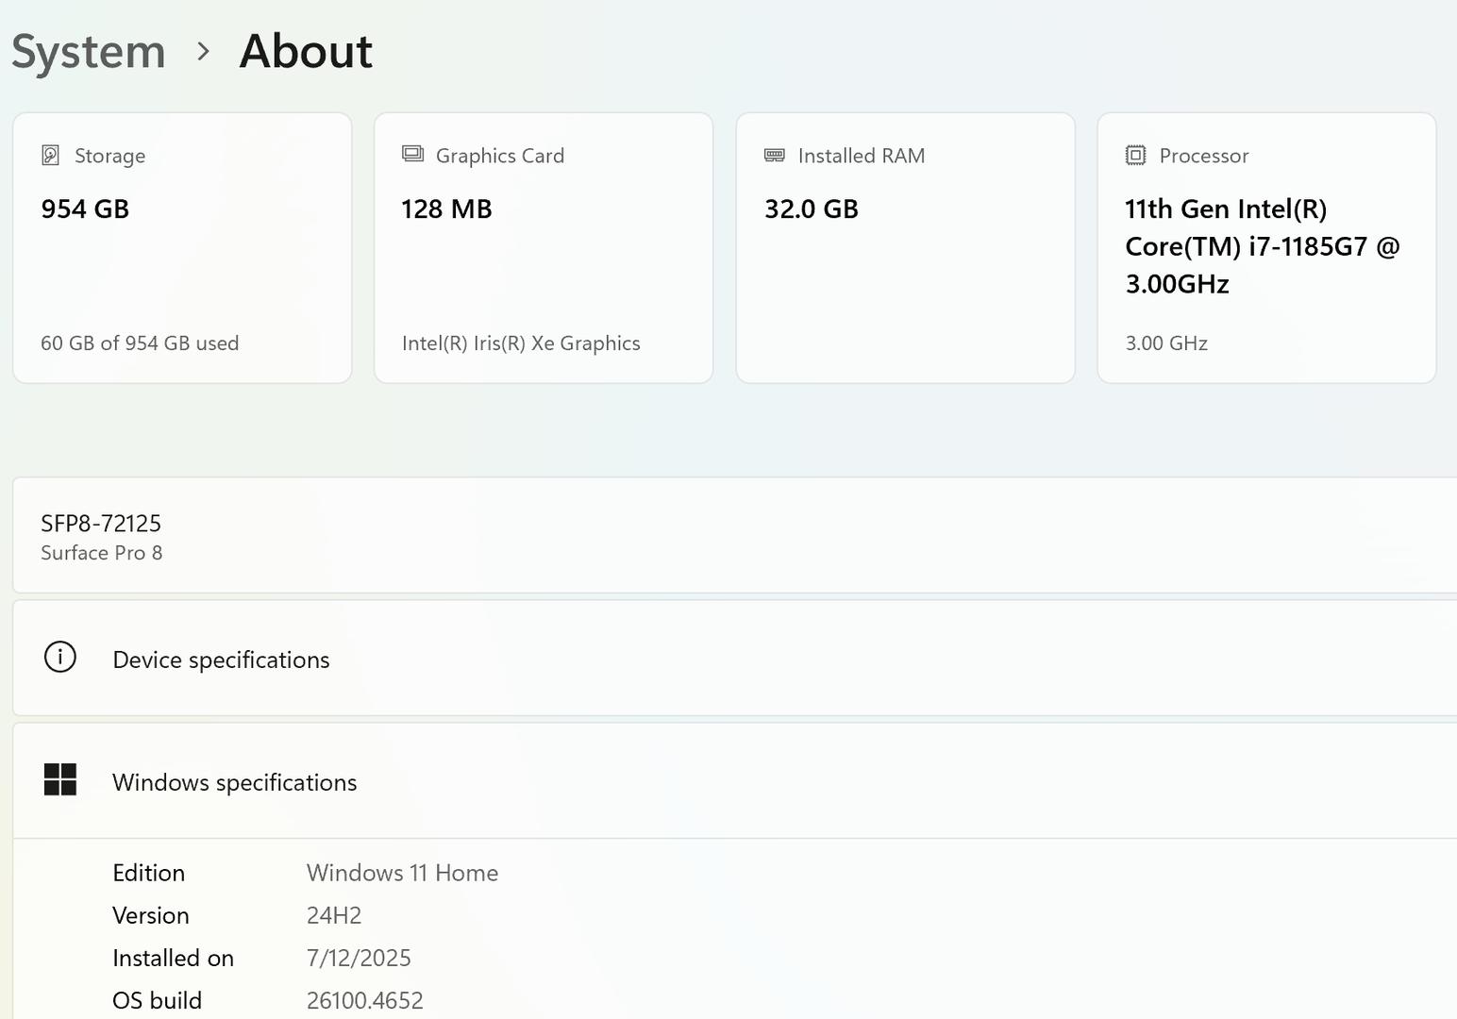Screen dimensions: 1457x1019
Task: Click the About breadcrumb title
Action: [x=306, y=51]
